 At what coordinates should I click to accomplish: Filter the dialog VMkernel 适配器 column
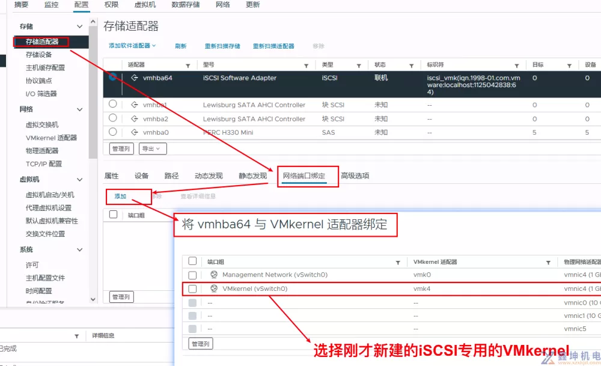548,263
